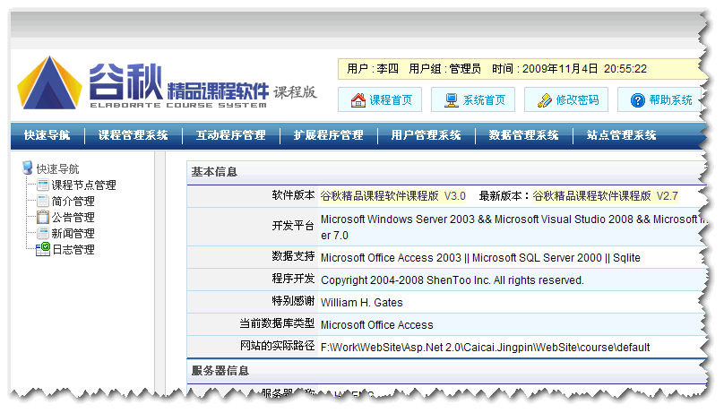Click the Microsoft Office Access 2003 data support row
Image resolution: width=724 pixels, height=413 pixels.
pos(480,258)
